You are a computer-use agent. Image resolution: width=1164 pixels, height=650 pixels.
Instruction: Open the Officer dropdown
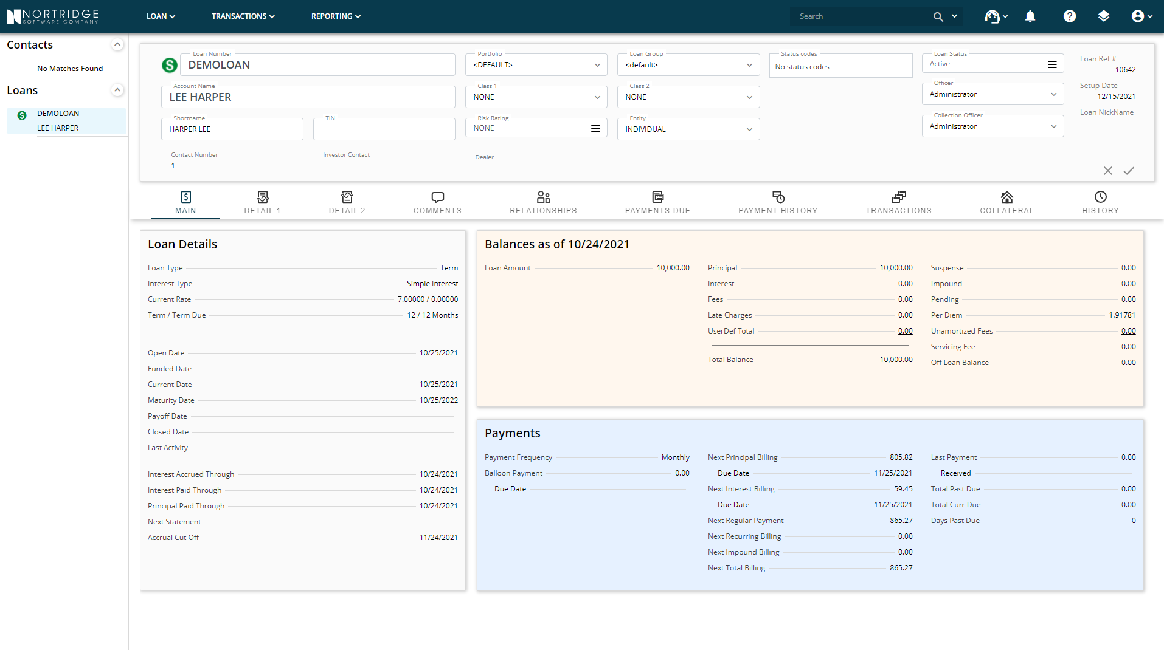click(993, 94)
